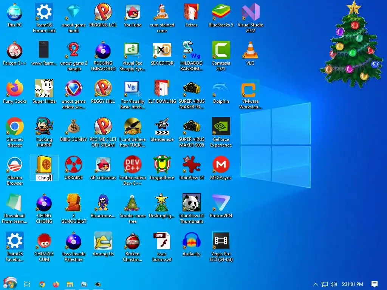Select the Ricartoons desktop icon
The height and width of the screenshot is (290, 387).
click(103, 206)
